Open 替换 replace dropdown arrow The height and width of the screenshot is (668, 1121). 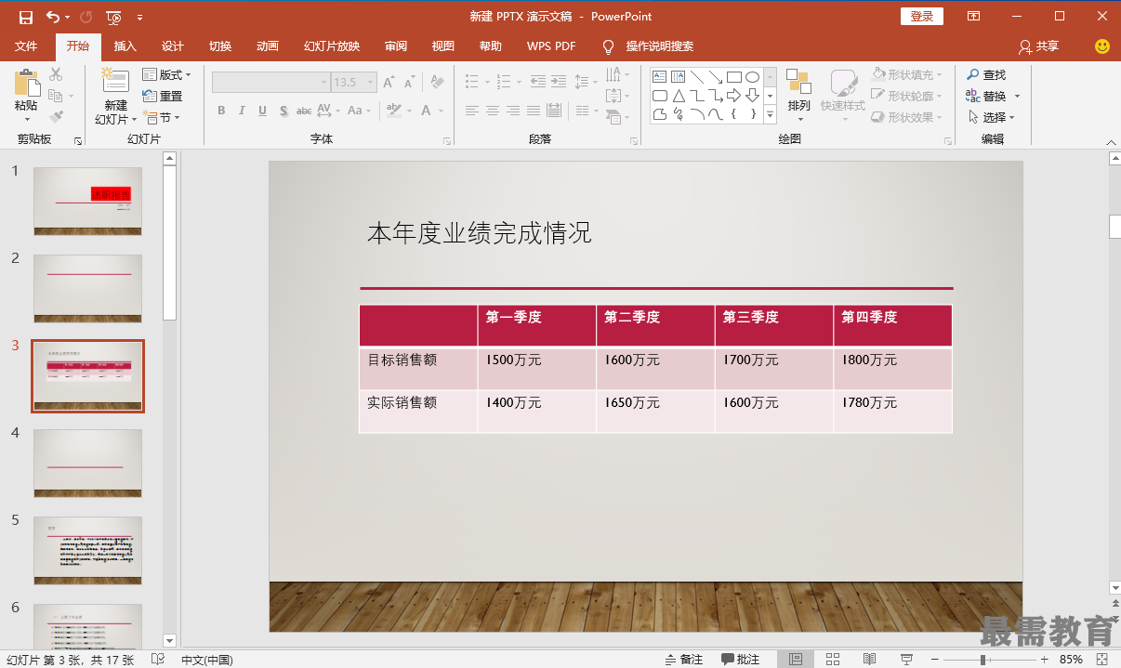(x=1017, y=97)
